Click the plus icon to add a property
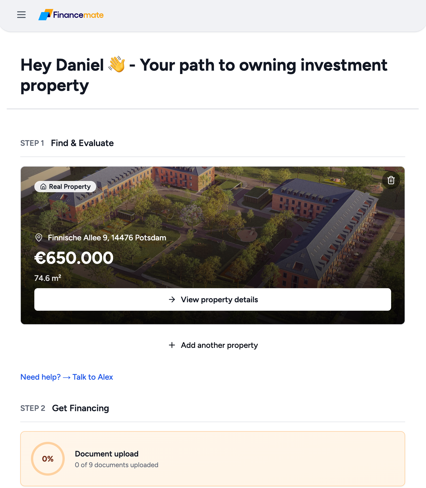Screen dimensions: 426x488 click(x=172, y=345)
